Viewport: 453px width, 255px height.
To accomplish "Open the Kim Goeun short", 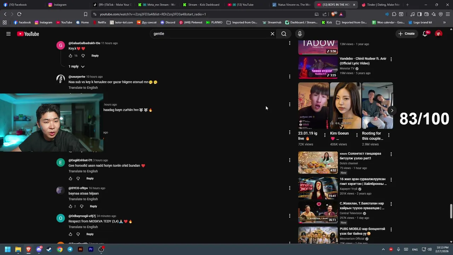I will click(345, 106).
